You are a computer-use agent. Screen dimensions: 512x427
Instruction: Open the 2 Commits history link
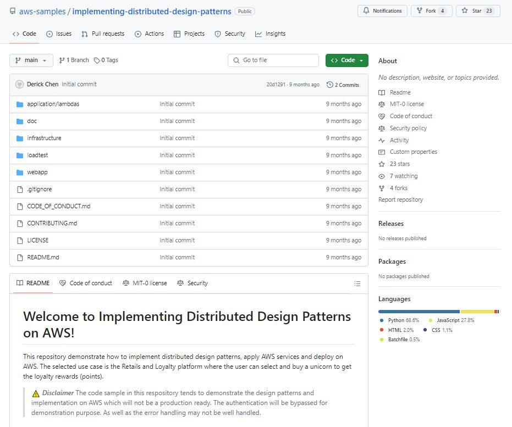tap(343, 85)
